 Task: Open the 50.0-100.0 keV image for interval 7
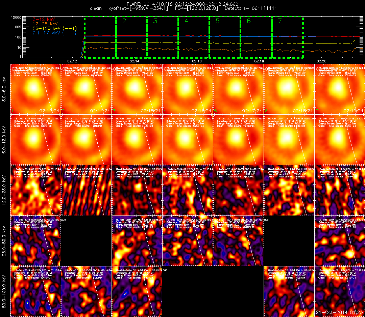(x=340, y=291)
